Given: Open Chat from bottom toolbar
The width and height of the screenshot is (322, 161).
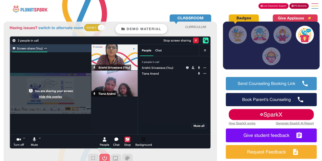Looking at the screenshot, I should tap(116, 141).
